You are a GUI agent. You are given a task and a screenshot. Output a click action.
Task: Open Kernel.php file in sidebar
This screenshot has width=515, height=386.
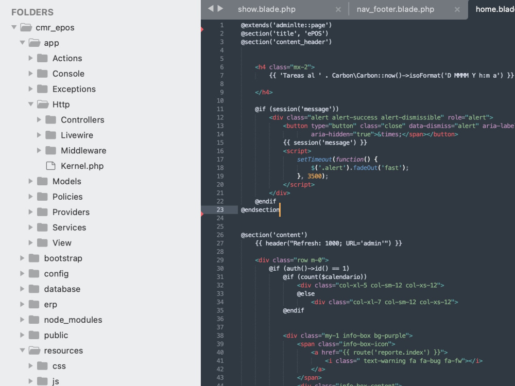click(x=82, y=166)
